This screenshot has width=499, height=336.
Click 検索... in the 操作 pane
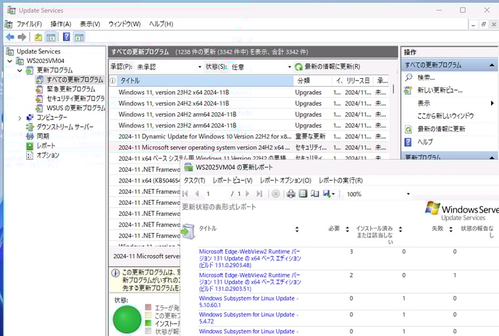[x=426, y=77]
